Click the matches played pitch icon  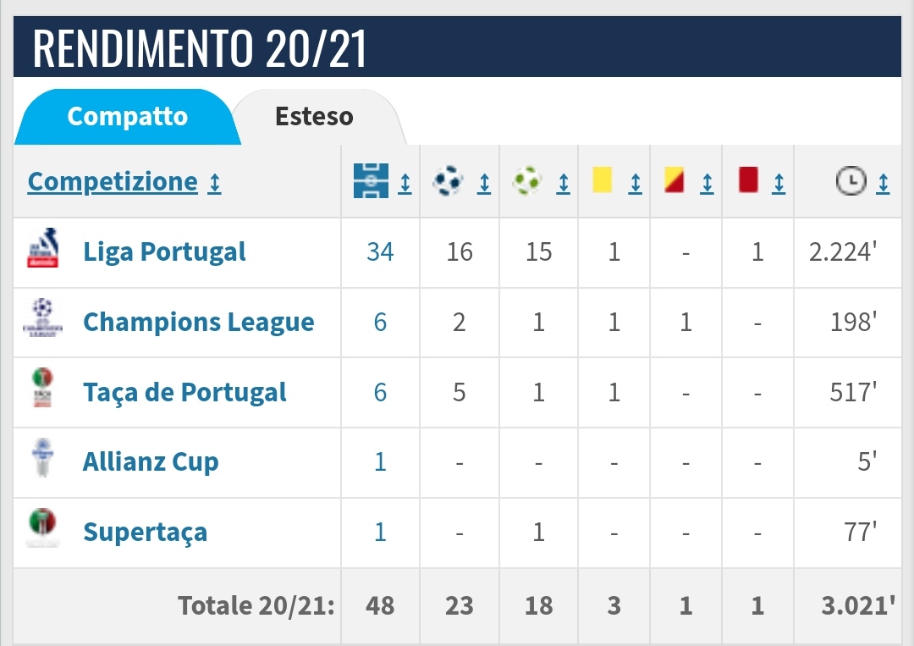pos(371,180)
